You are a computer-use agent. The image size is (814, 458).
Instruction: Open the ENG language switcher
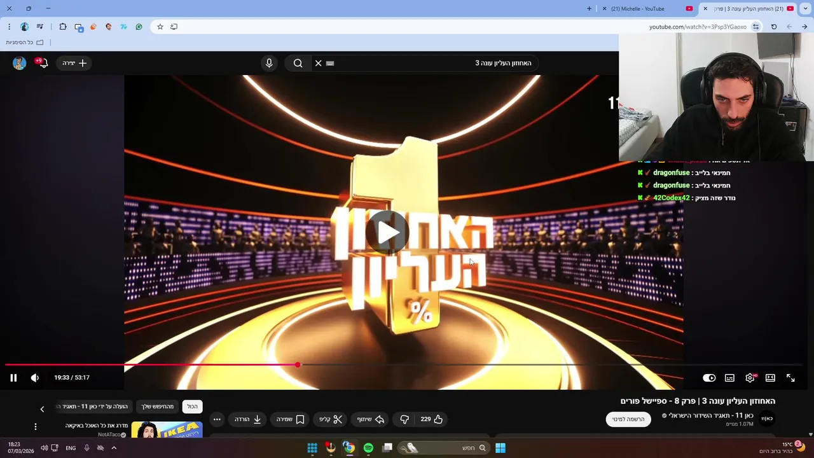71,448
